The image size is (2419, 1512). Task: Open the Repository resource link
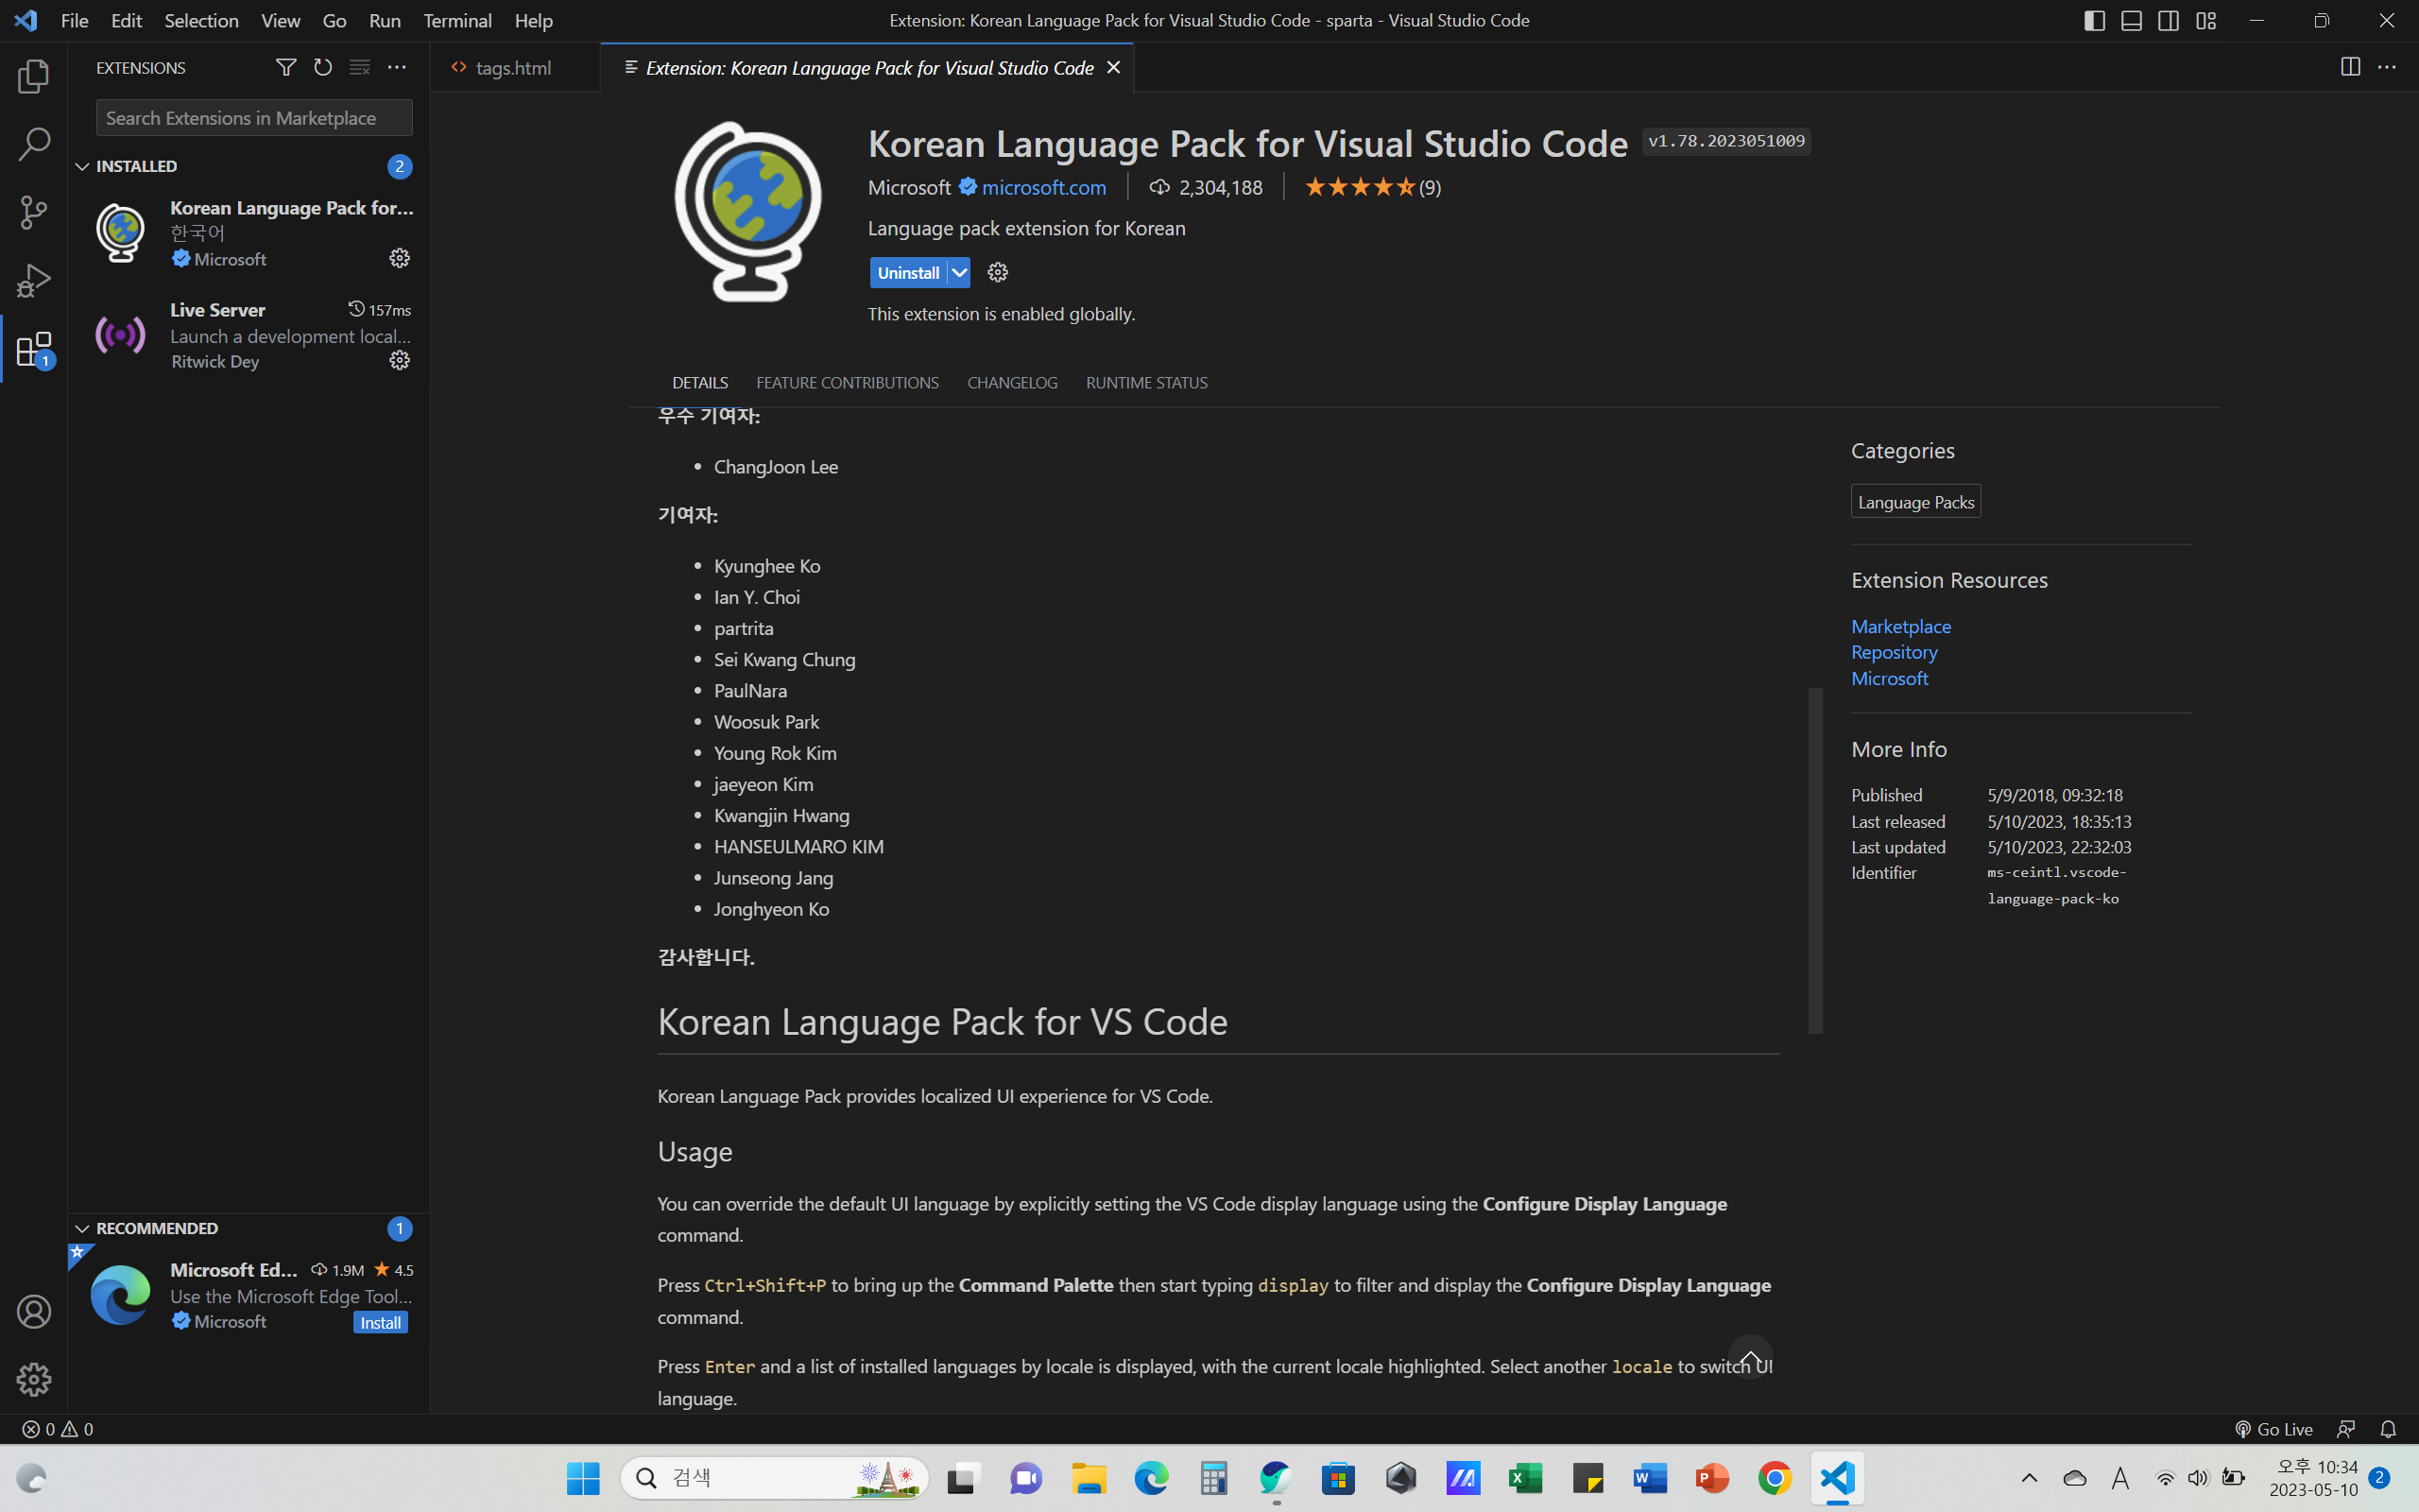click(x=1894, y=652)
